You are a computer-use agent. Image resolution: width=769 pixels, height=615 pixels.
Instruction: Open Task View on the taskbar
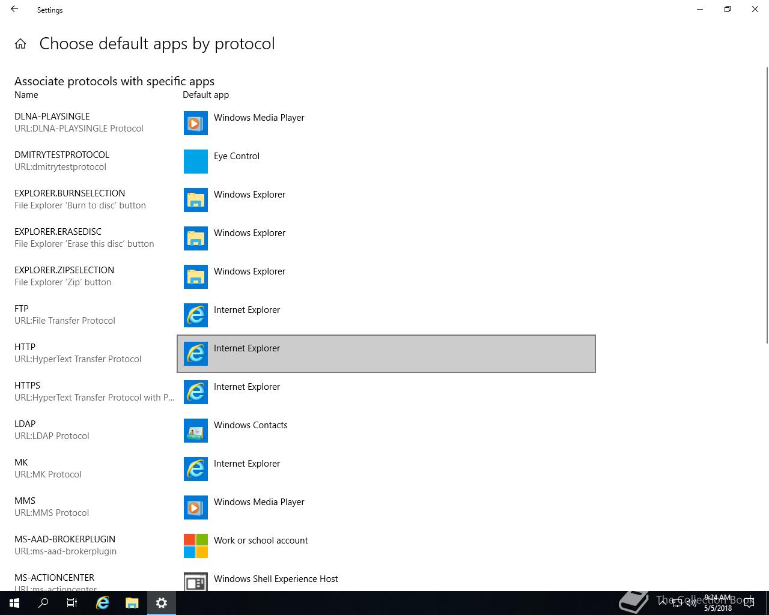pyautogui.click(x=72, y=603)
